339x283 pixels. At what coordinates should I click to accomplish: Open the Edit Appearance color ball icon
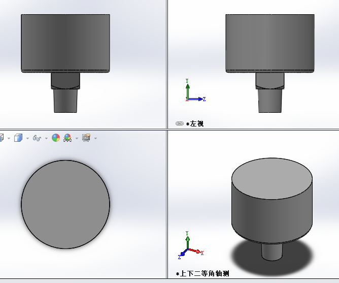coord(56,138)
